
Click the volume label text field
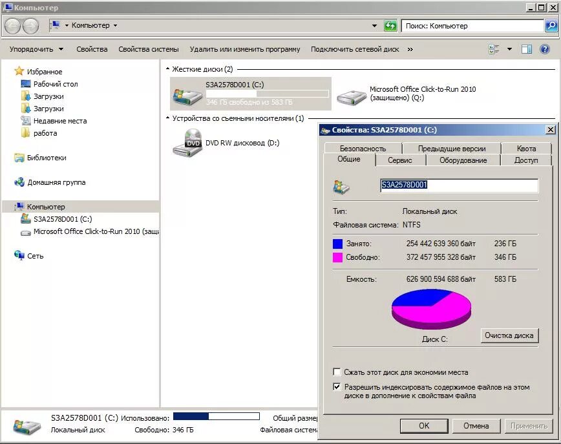pos(460,185)
